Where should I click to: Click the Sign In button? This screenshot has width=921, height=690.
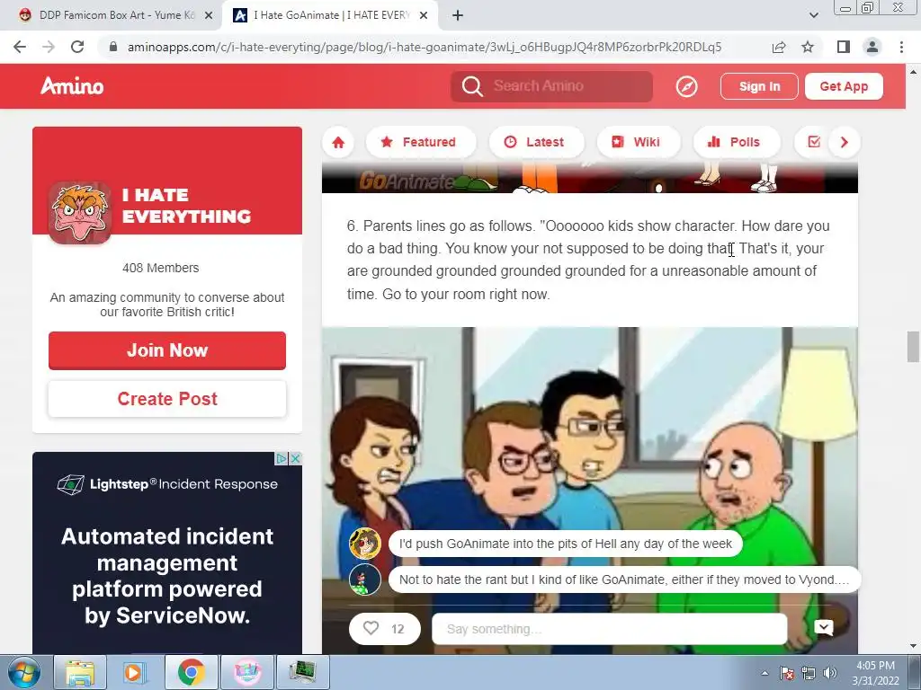coord(759,86)
